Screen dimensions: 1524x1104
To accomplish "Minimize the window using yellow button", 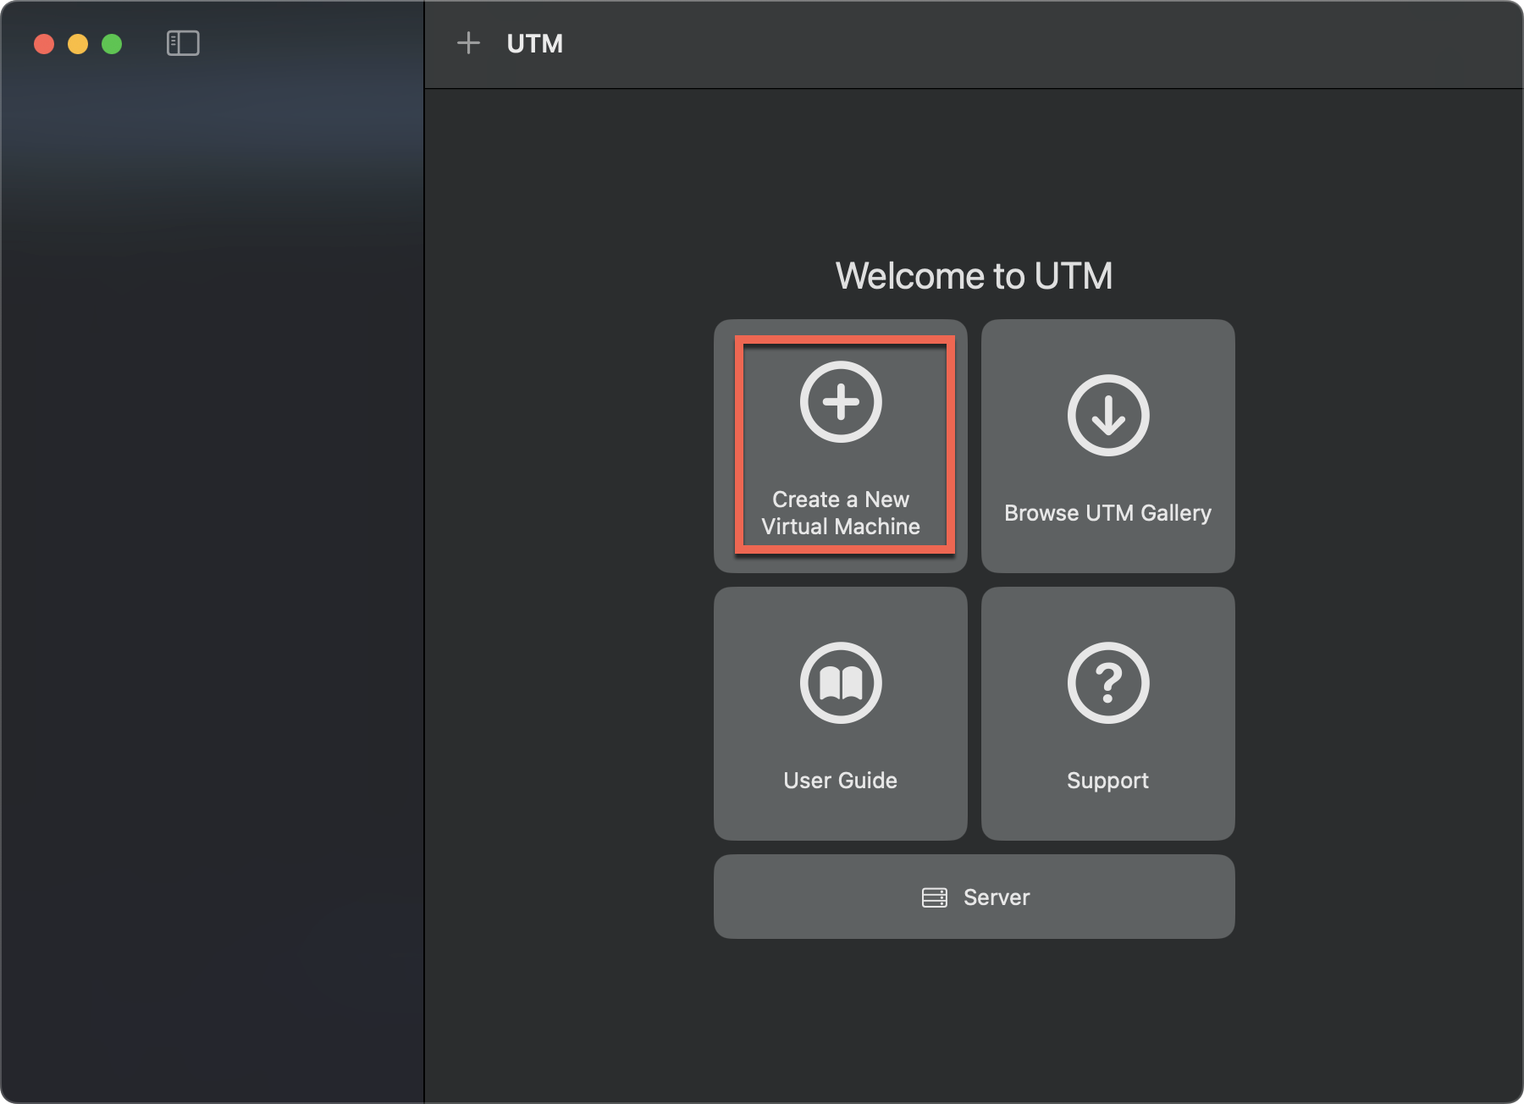I will [78, 44].
